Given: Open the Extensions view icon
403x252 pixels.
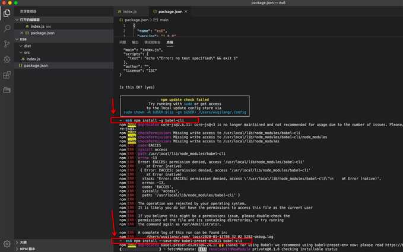Looking at the screenshot, I should (7, 75).
